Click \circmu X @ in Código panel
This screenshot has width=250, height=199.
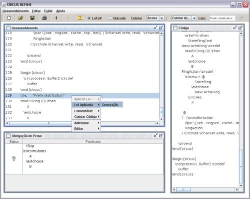pos(195,77)
